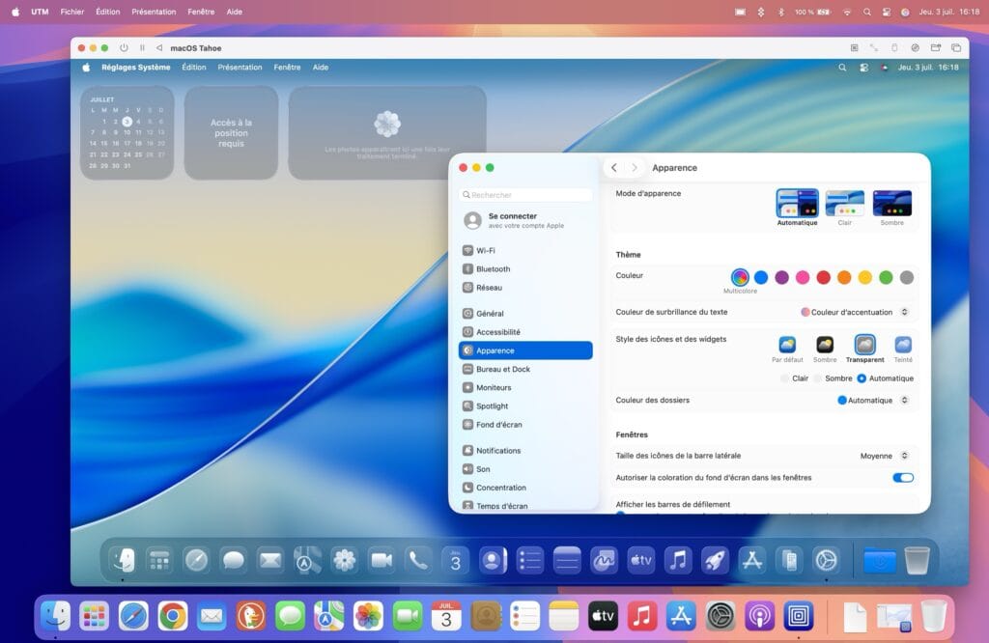Image resolution: width=989 pixels, height=643 pixels.
Task: Open Bureau et Dock settings
Action: pyautogui.click(x=525, y=369)
